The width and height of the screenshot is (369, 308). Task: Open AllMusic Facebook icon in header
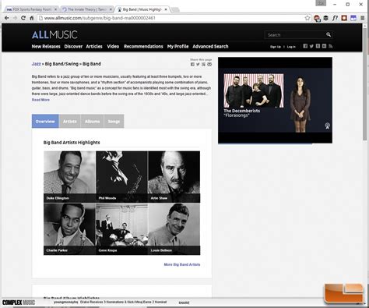click(x=305, y=46)
